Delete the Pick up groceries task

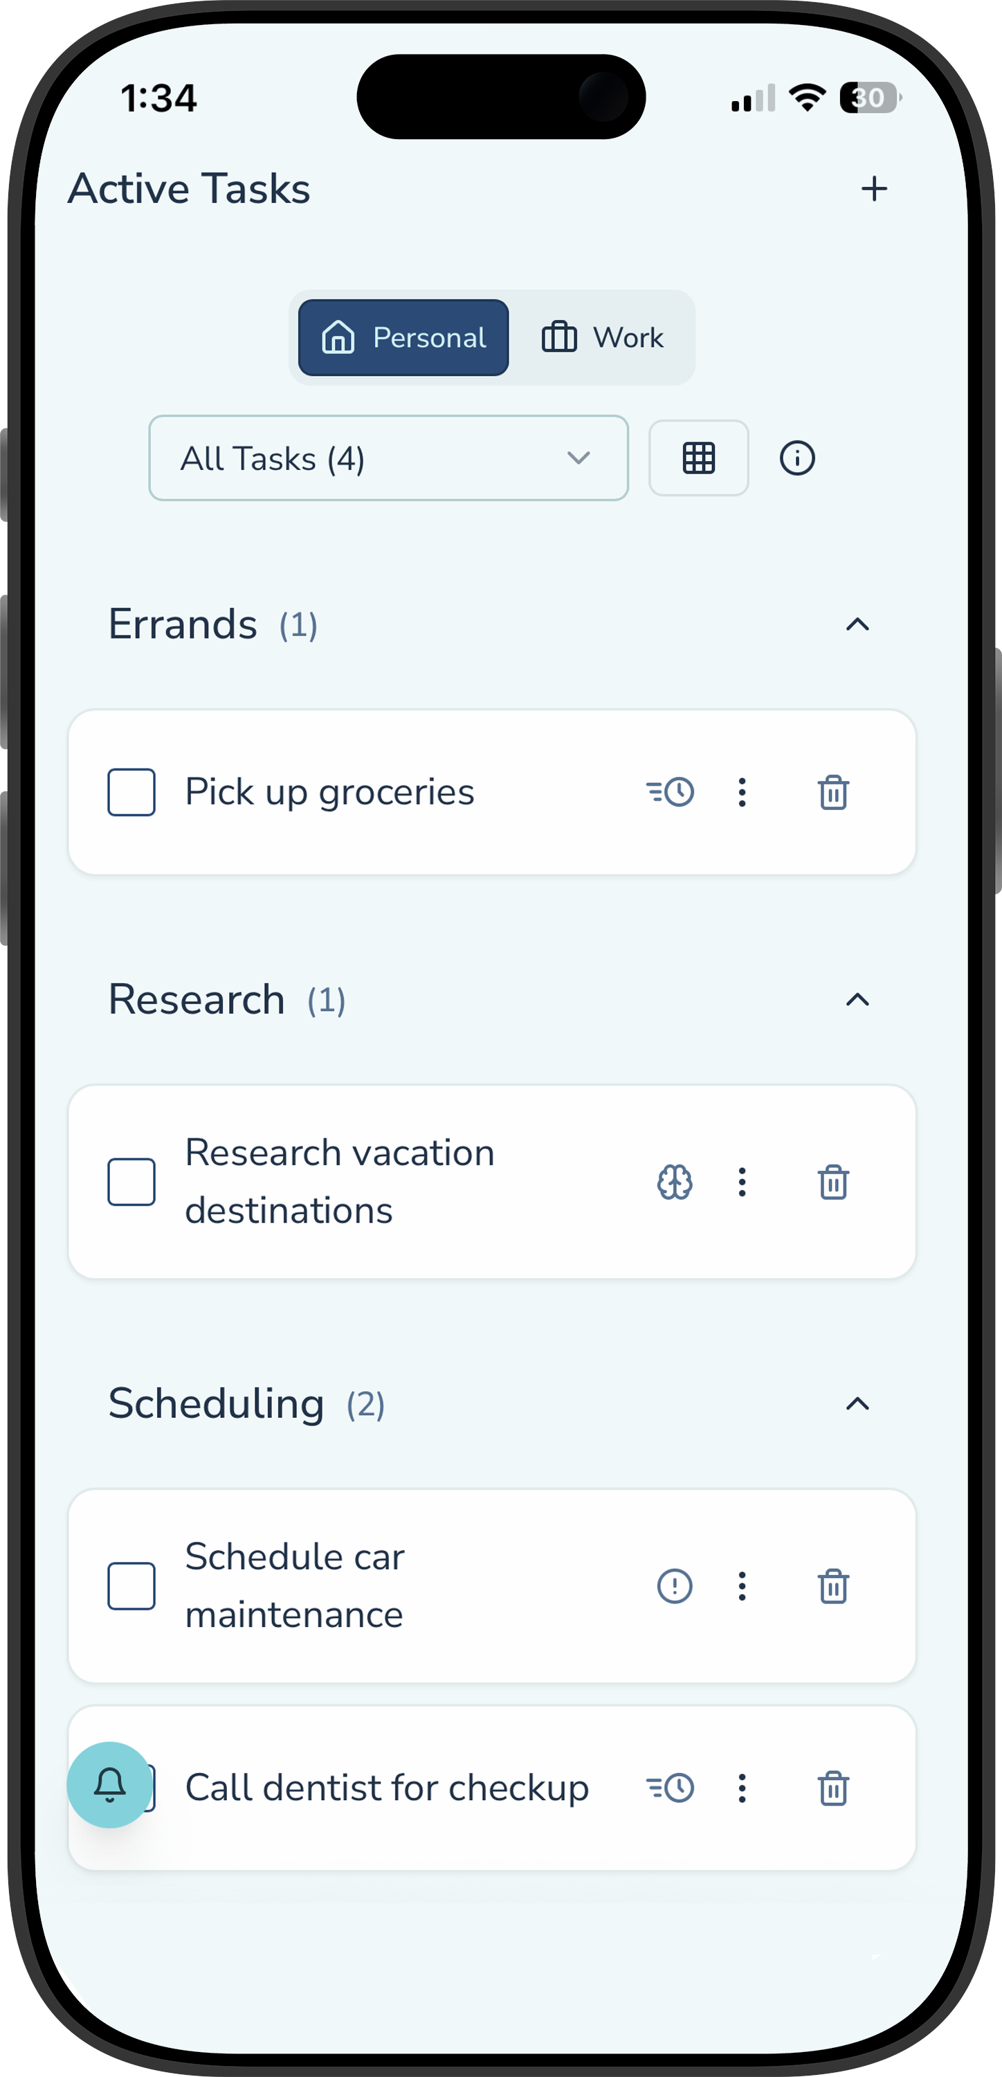point(834,792)
